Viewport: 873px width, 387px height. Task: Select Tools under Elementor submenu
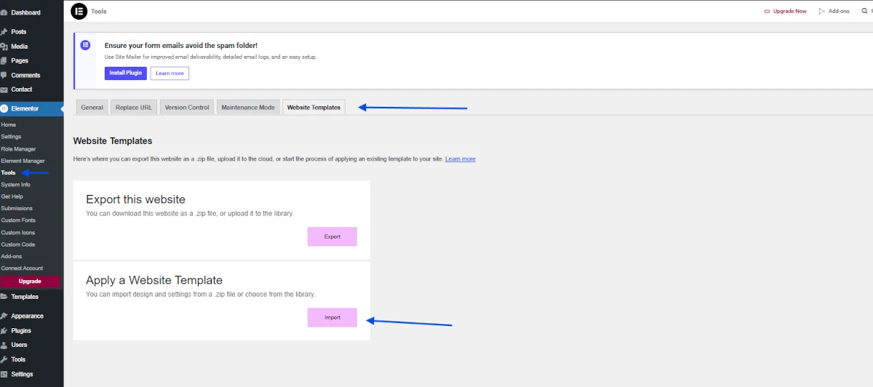coord(8,172)
